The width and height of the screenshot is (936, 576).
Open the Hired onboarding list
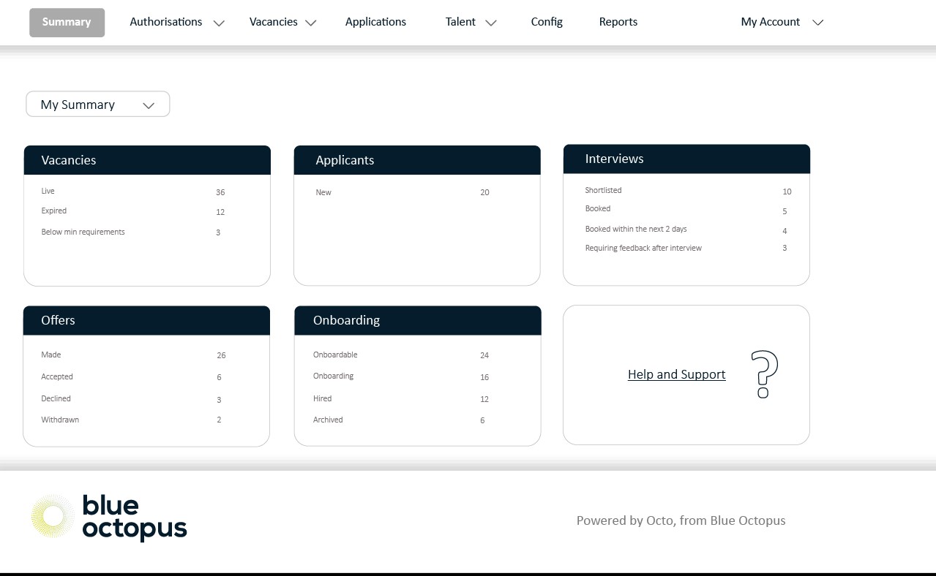(x=403, y=398)
